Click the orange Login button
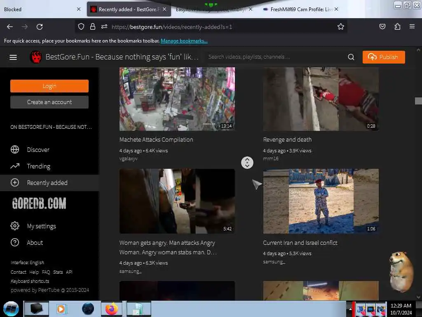Screen dimensions: 422x317 click(49, 86)
